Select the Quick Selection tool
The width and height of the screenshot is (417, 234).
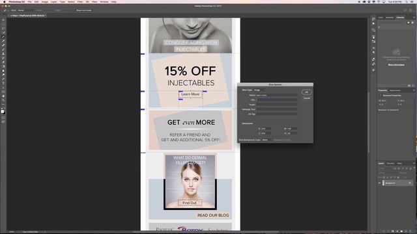coord(3,32)
